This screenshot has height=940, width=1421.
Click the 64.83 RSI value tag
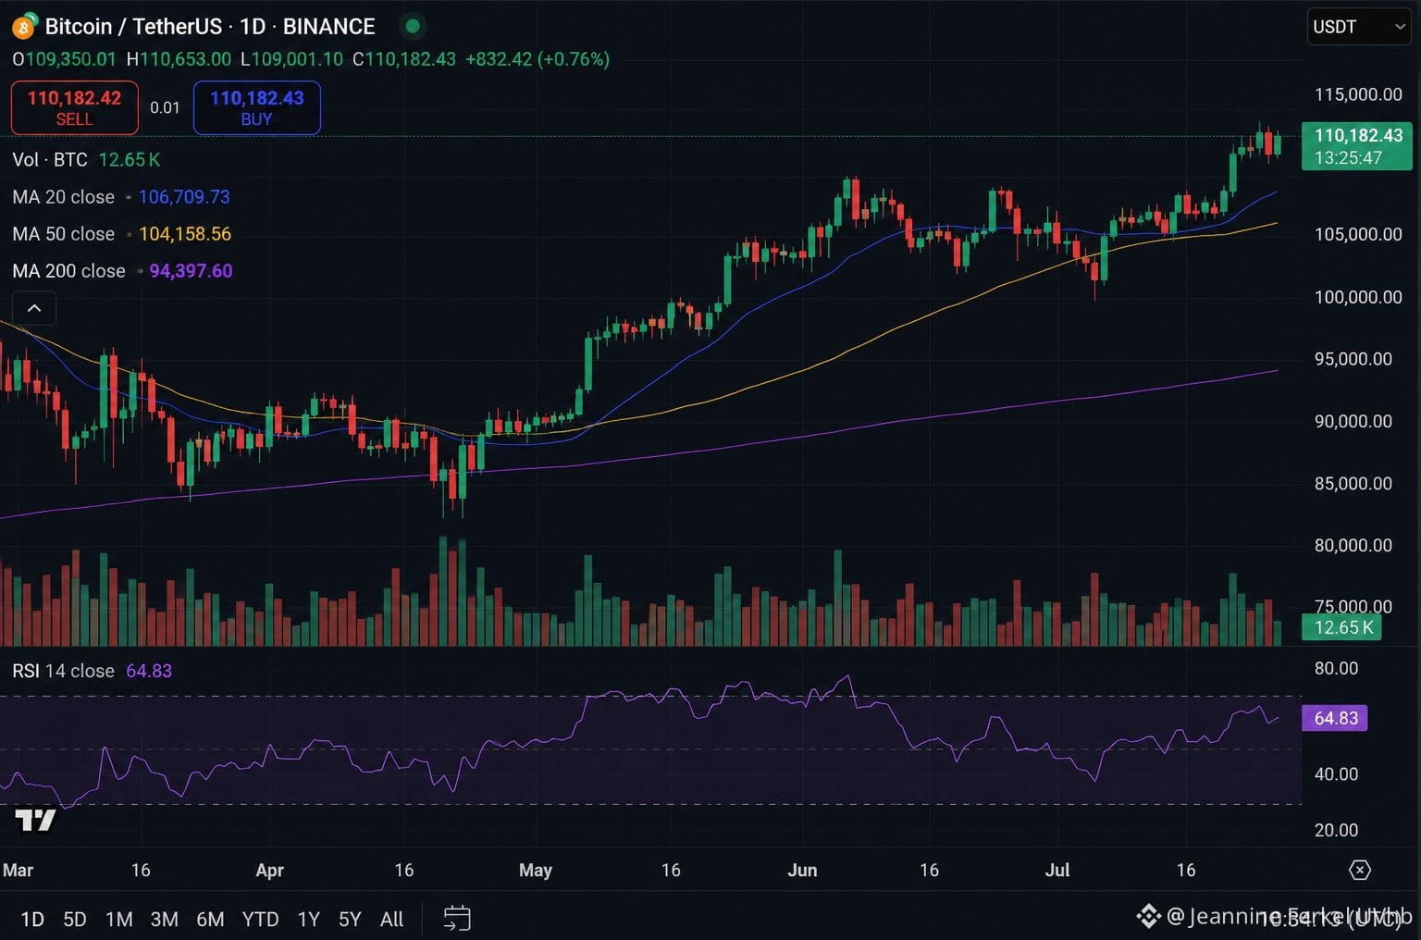tap(1334, 718)
